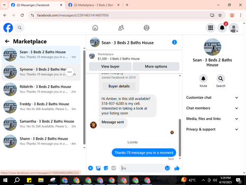Click the $1,300 listing title link
Image resolution: width=246 pixels, height=185 pixels.
click(x=119, y=59)
